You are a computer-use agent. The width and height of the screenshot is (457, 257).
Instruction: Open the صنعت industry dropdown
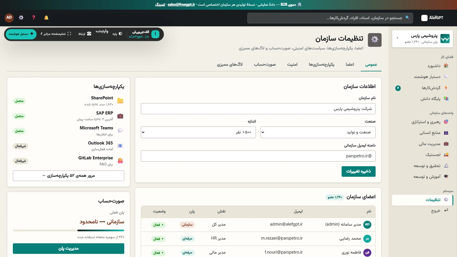coord(318,132)
